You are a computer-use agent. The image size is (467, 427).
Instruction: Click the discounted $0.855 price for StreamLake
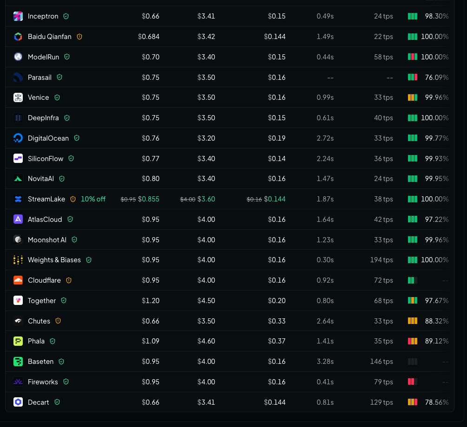click(x=149, y=199)
